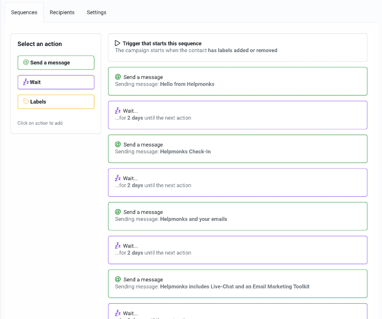Image resolution: width=382 pixels, height=319 pixels.
Task: Open the Hello from Helpmonks message step
Action: (x=237, y=81)
